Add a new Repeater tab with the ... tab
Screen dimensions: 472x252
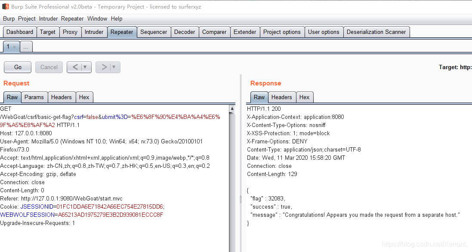pyautogui.click(x=26, y=47)
